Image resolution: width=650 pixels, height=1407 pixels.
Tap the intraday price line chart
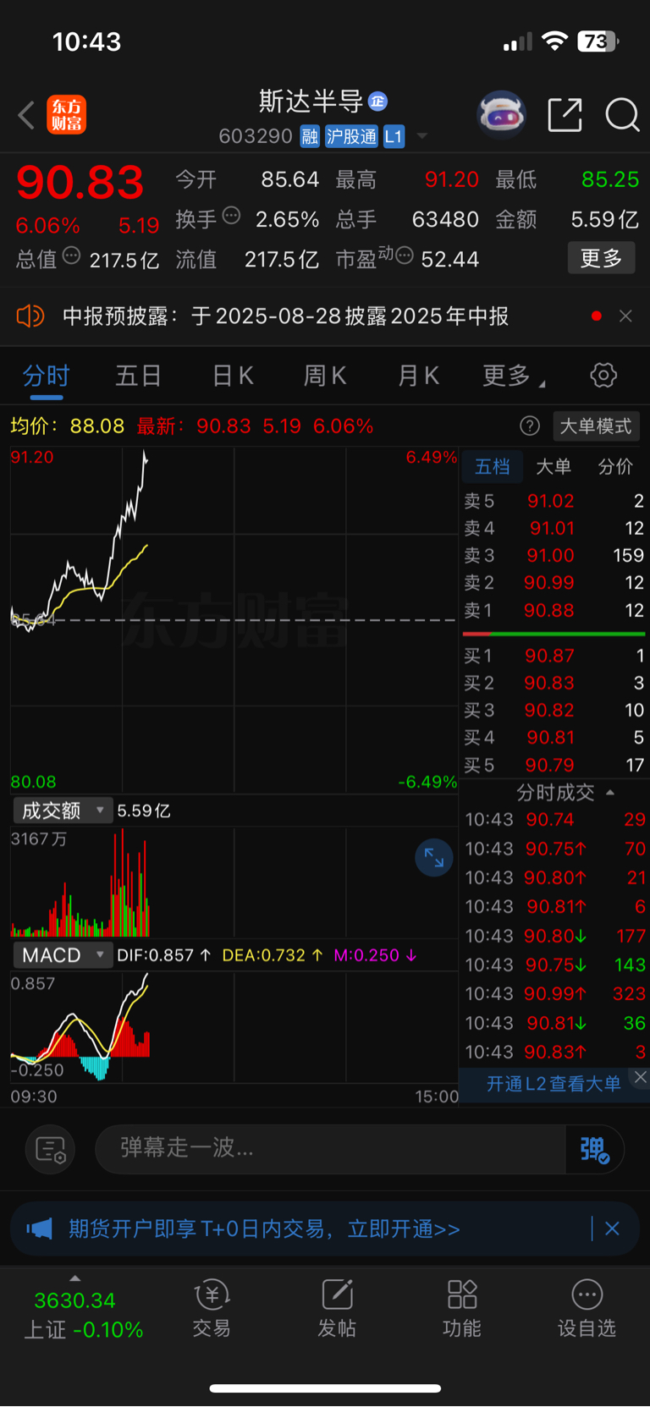pos(234,620)
